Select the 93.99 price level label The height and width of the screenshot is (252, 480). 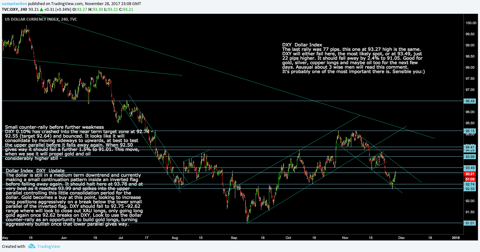click(470, 156)
